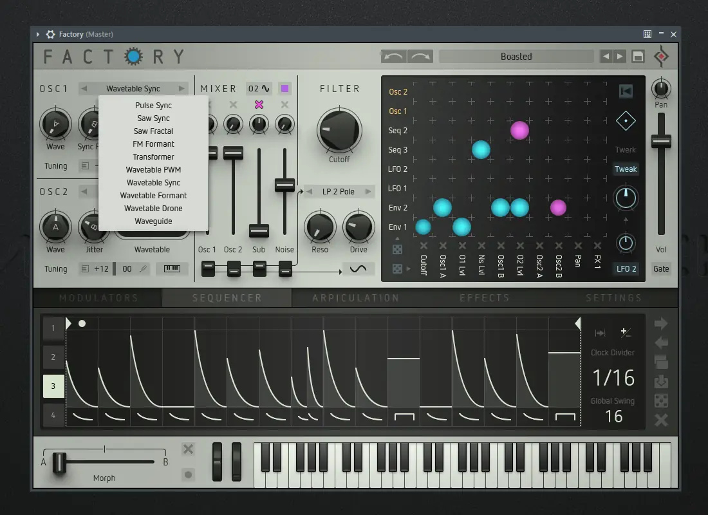This screenshot has height=515, width=708.
Task: Click the redo arrow button
Action: 420,57
